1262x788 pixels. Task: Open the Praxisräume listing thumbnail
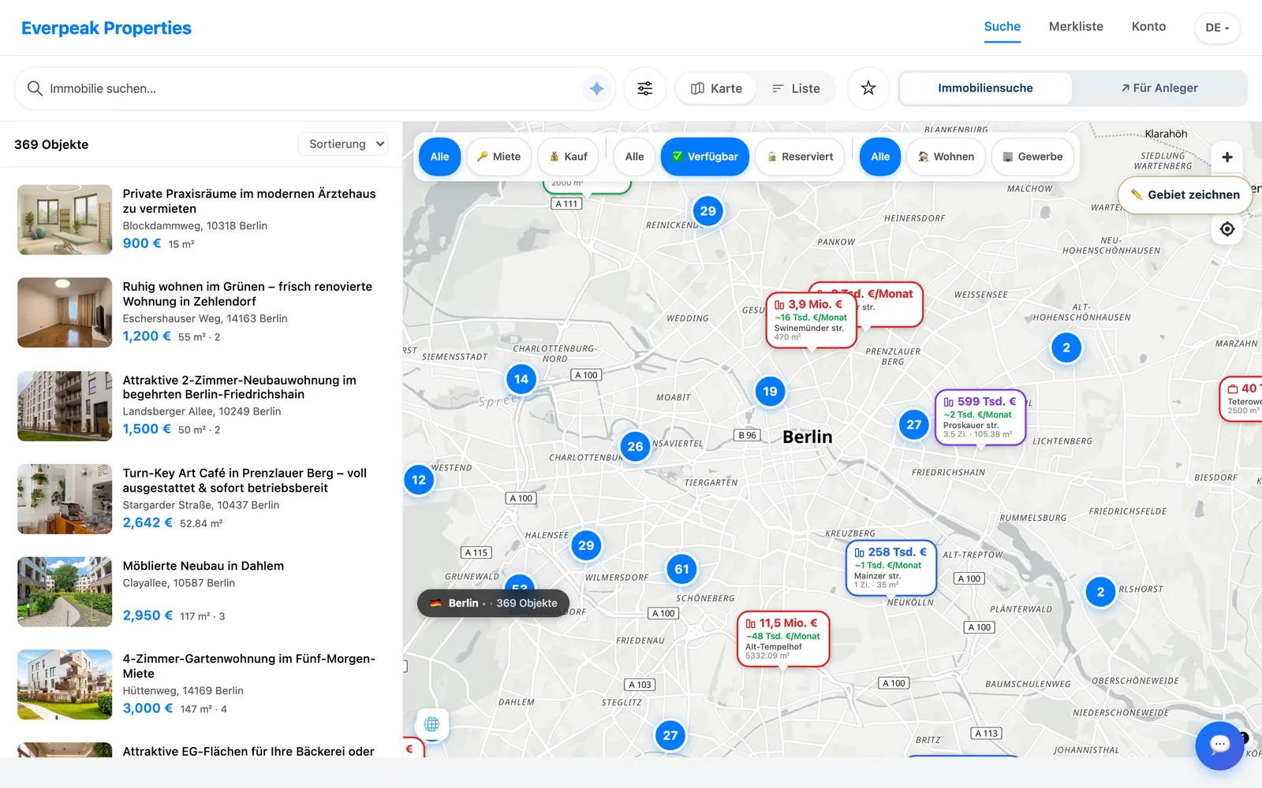coord(65,220)
